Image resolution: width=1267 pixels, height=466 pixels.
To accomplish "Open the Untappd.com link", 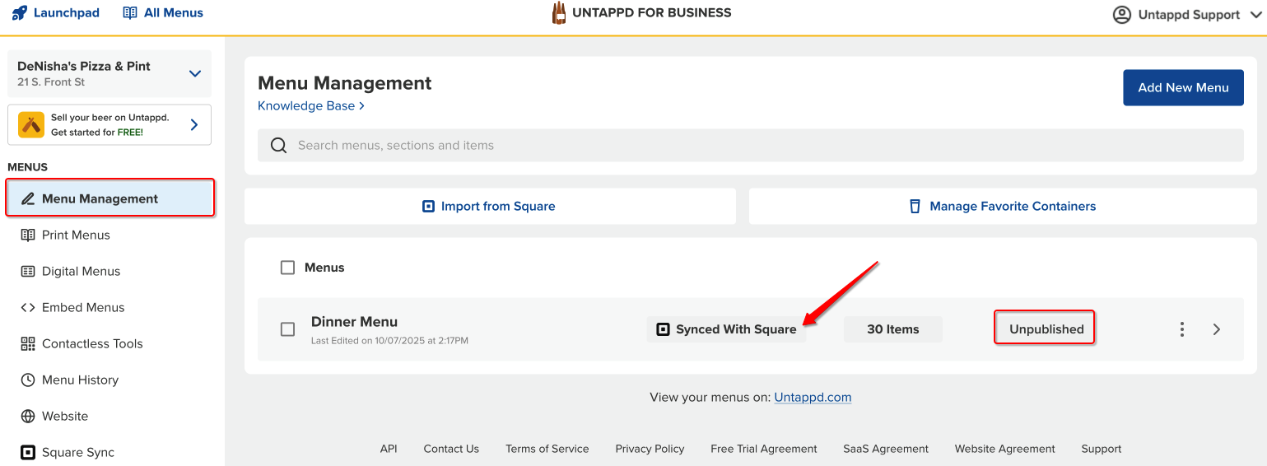I will pos(813,398).
